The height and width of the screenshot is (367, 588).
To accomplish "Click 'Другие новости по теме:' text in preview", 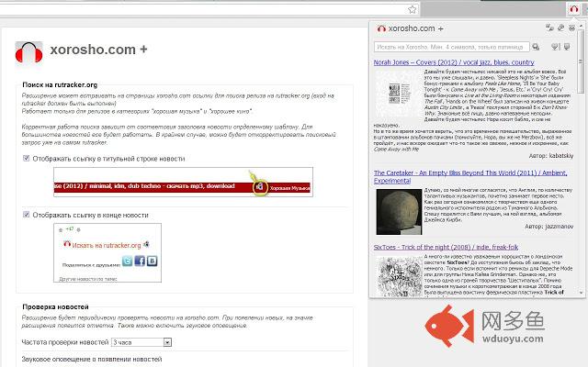I will 88,279.
